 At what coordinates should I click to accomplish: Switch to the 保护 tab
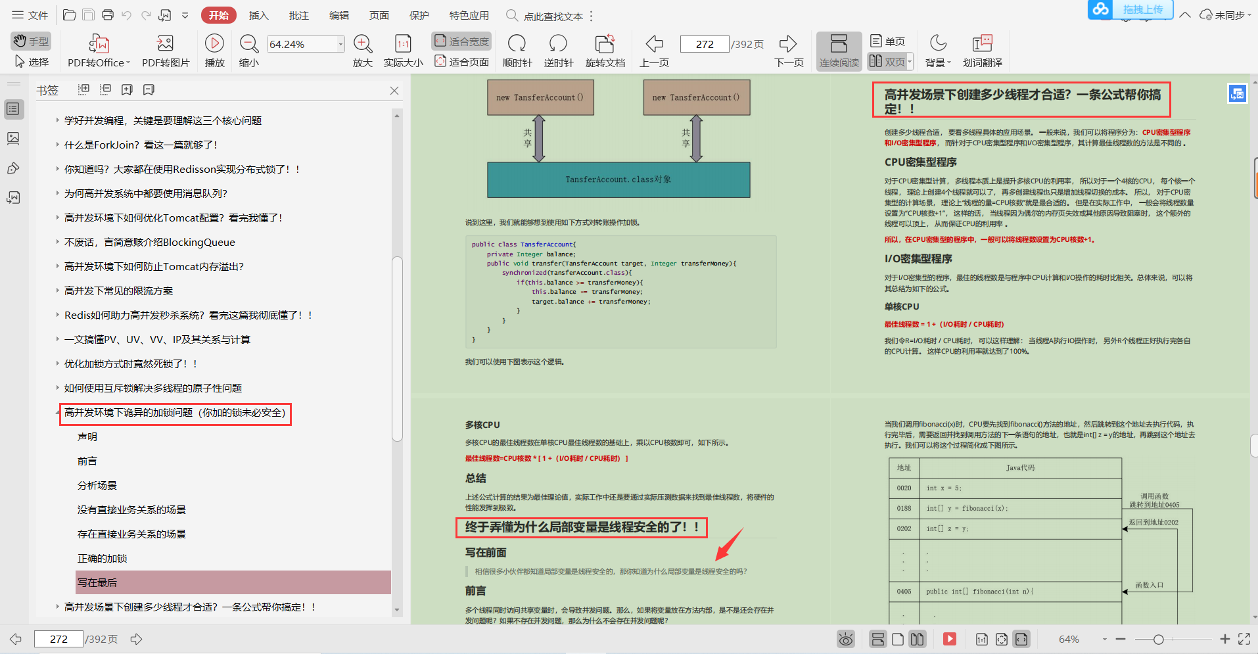tap(419, 15)
